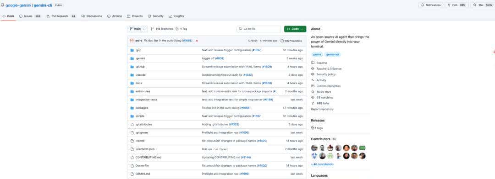
Task: Open the Actions tab
Action: point(115,16)
